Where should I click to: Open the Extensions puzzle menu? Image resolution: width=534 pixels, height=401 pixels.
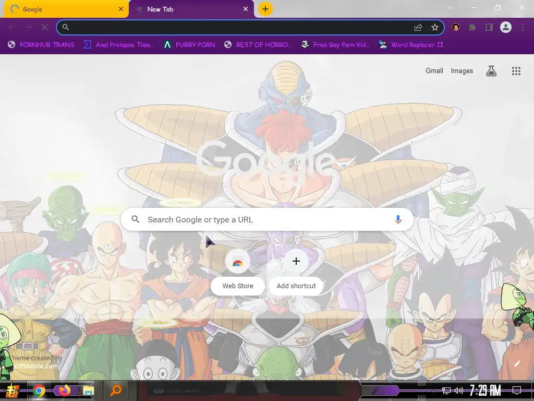pos(472,27)
